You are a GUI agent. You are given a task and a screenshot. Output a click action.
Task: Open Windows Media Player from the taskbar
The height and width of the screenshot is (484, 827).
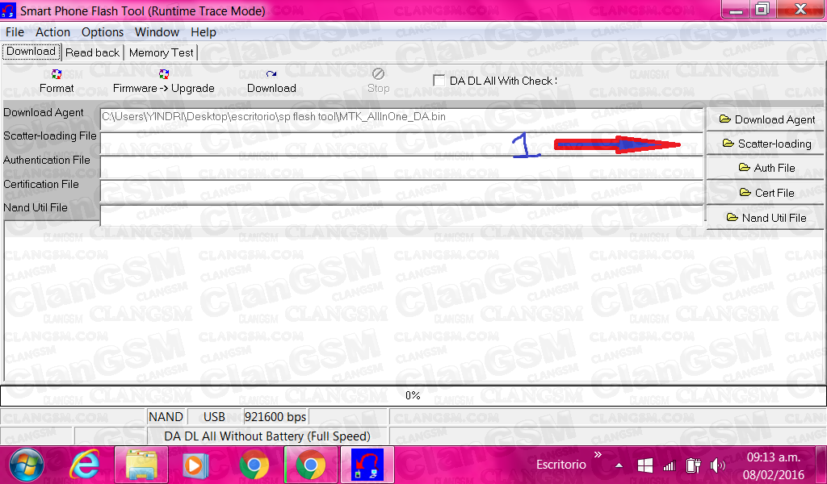tap(195, 465)
